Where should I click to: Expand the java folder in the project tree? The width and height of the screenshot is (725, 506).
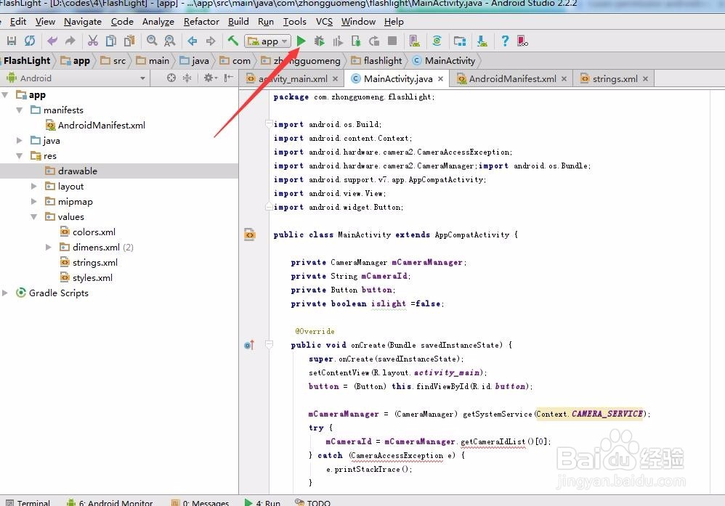point(20,140)
